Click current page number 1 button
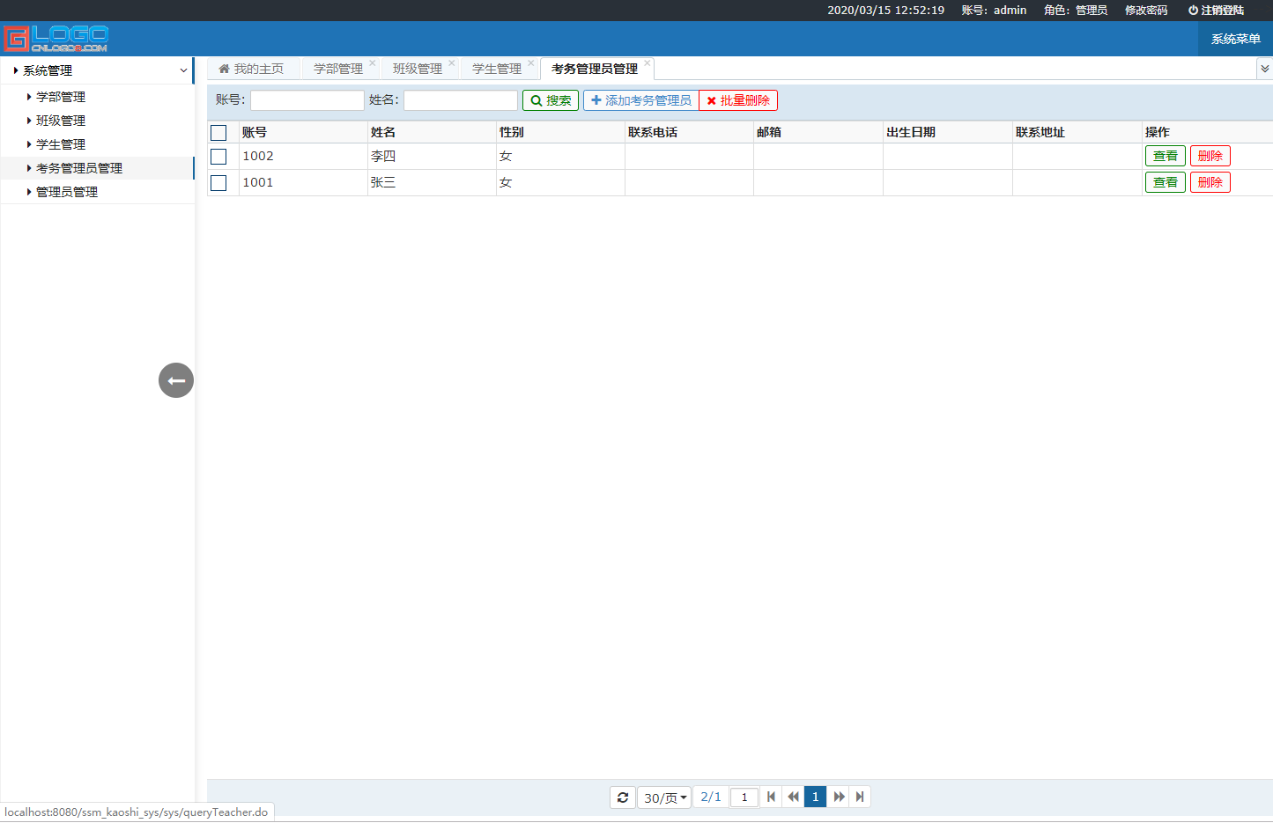This screenshot has height=823, width=1273. coord(816,797)
